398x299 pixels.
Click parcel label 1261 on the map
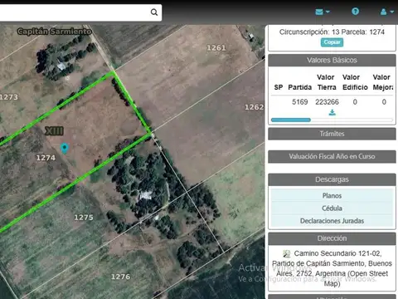point(216,48)
